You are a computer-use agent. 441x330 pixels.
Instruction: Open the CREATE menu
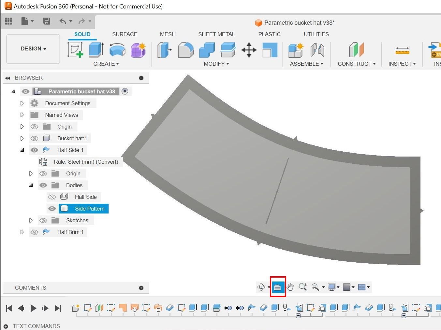(x=106, y=64)
